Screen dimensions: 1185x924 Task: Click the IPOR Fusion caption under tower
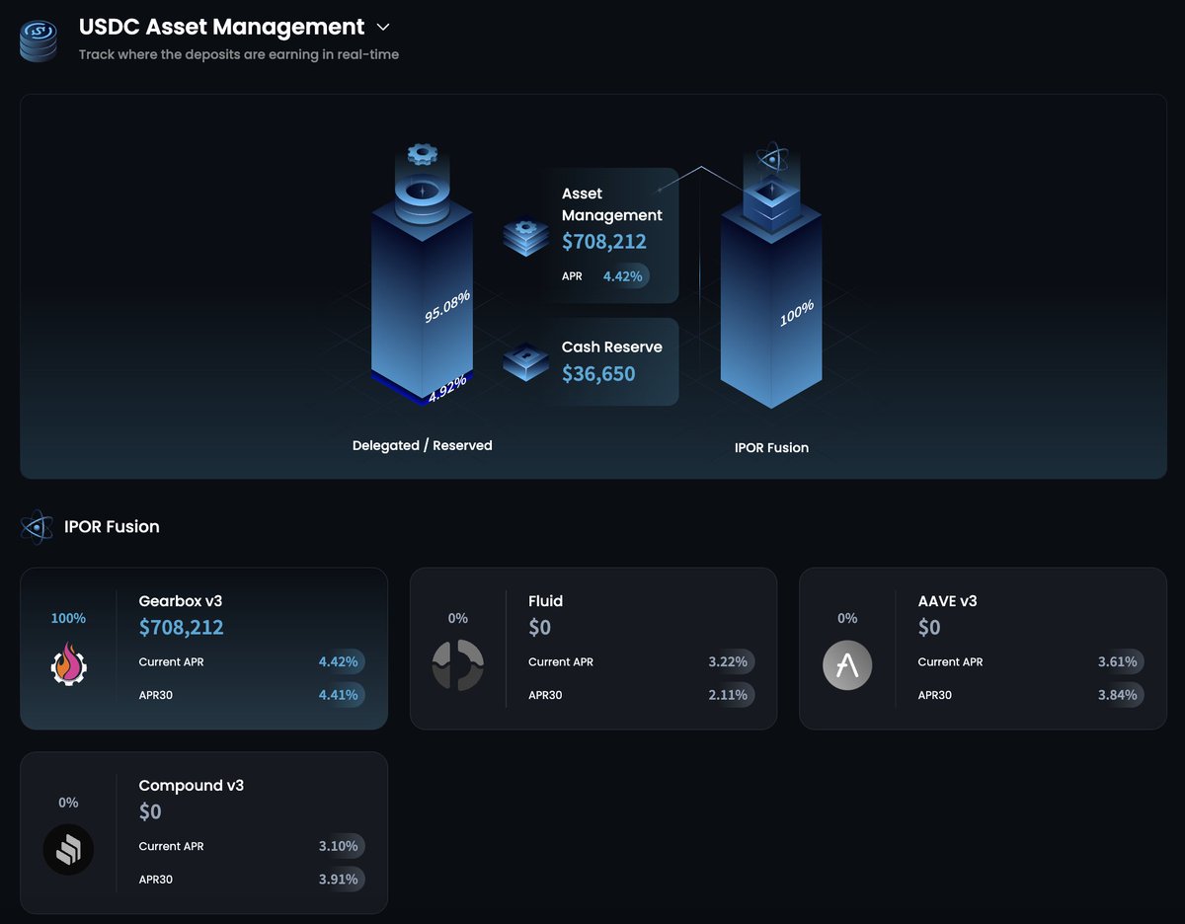pos(771,448)
